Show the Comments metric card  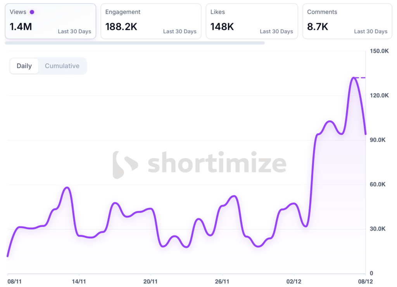click(347, 21)
